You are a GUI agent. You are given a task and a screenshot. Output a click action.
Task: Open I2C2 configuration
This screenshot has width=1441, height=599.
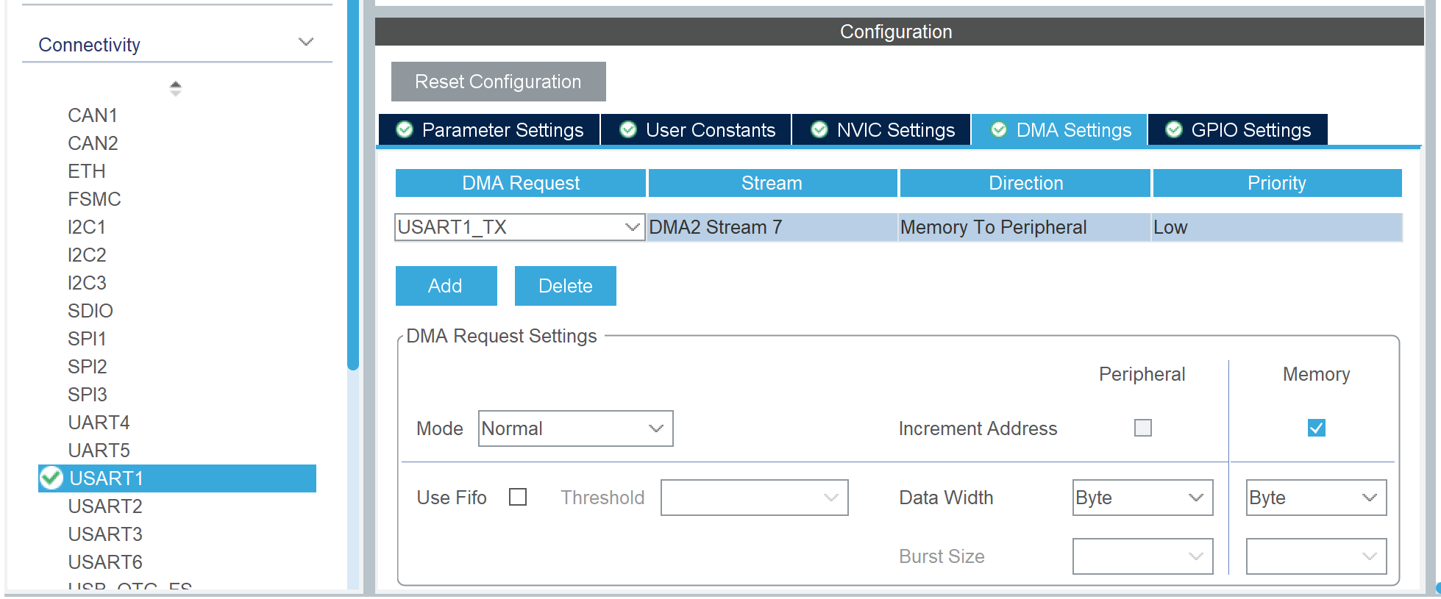pos(87,255)
